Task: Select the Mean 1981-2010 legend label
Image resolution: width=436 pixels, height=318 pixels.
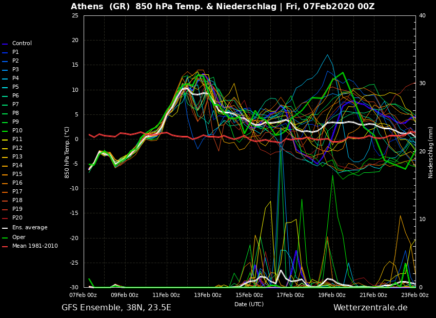Action: [35, 246]
